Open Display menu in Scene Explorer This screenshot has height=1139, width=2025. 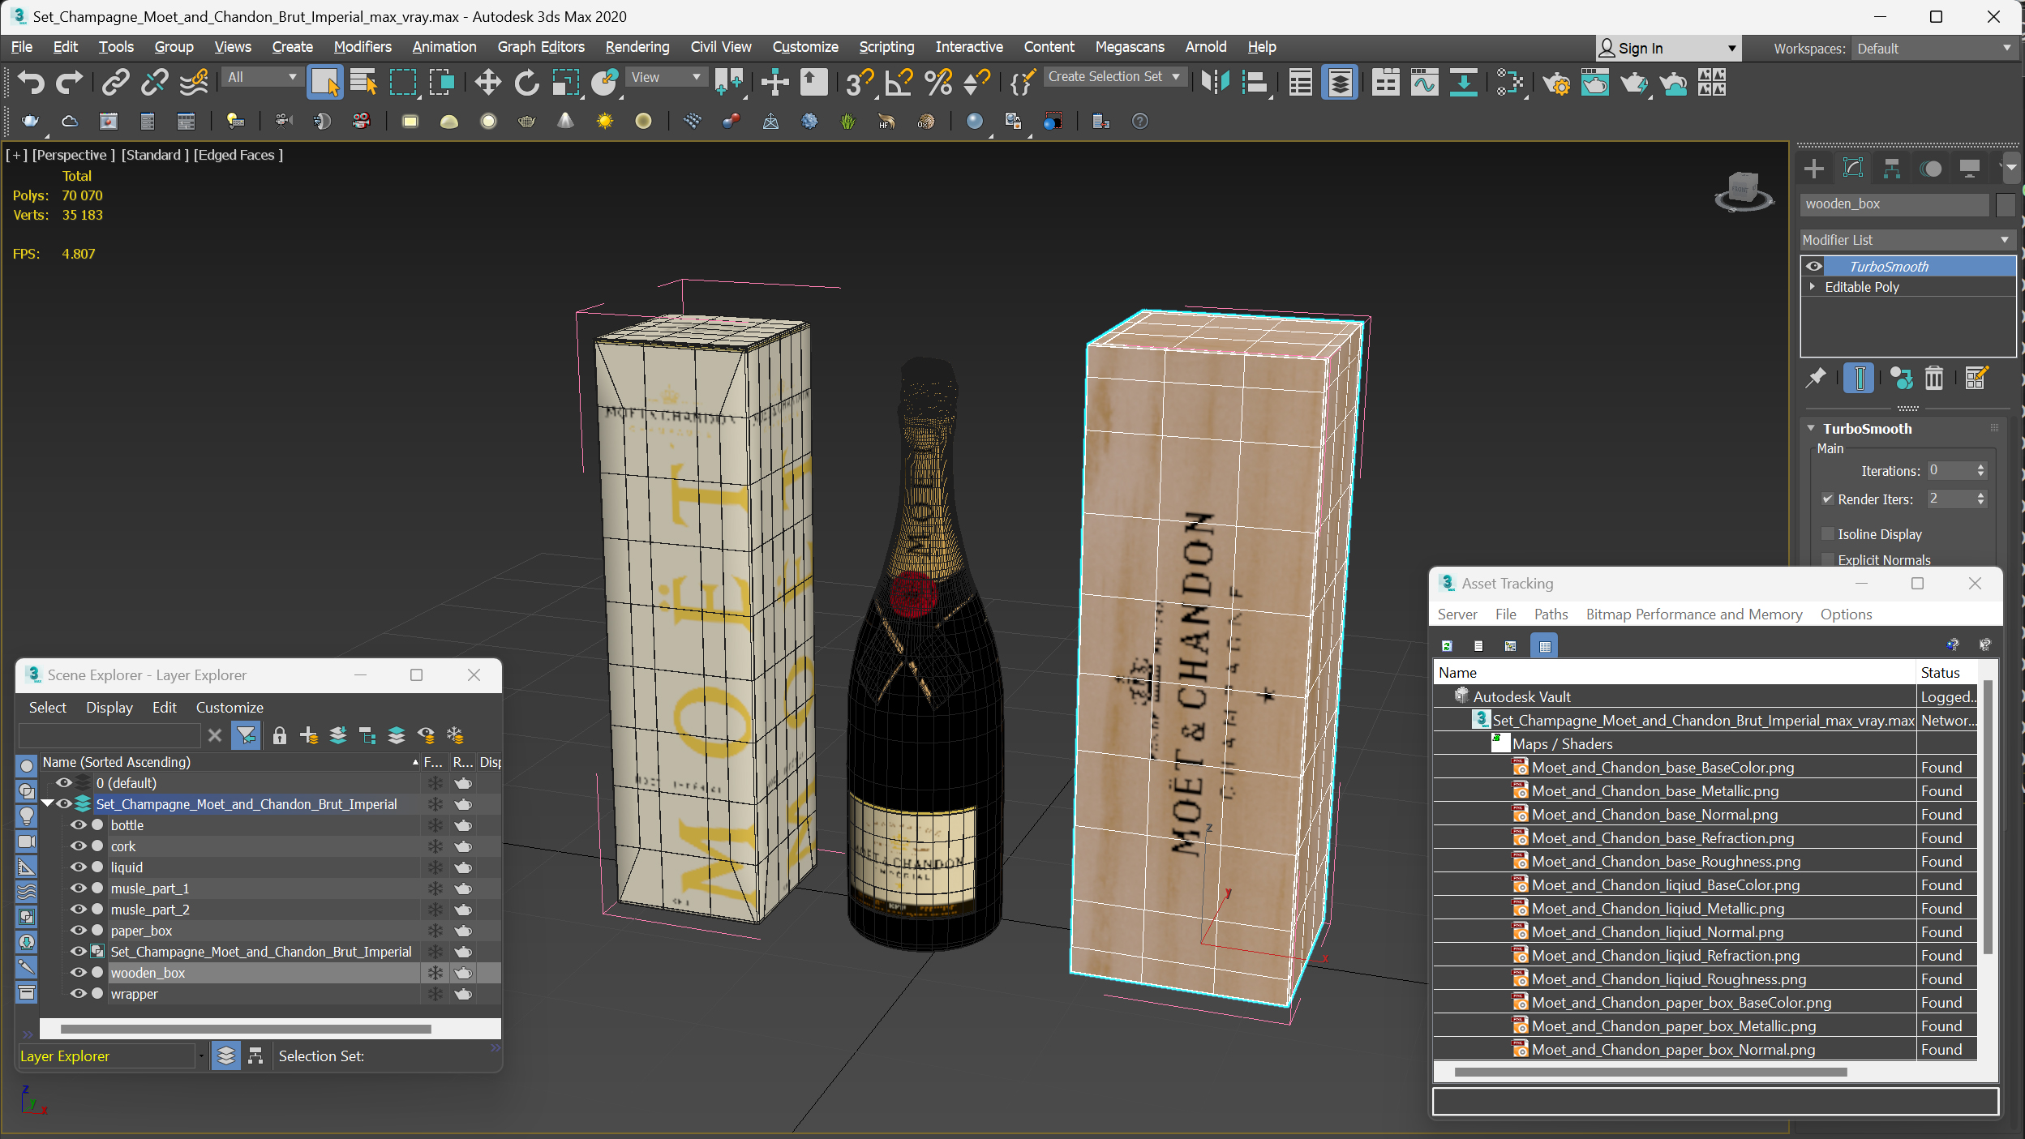point(109,707)
